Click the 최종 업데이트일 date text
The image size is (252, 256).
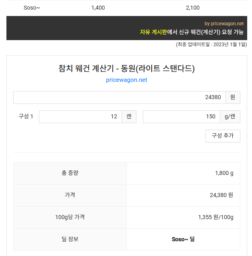[211, 45]
